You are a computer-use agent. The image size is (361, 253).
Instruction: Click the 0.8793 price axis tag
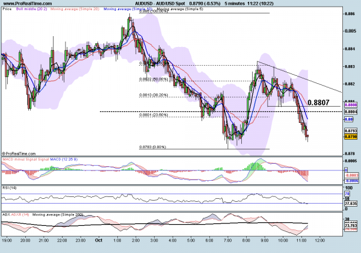(x=351, y=131)
